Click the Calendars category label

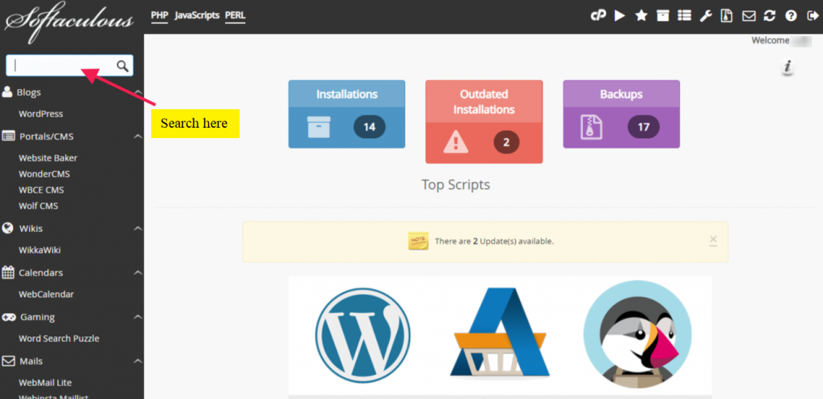pos(41,273)
